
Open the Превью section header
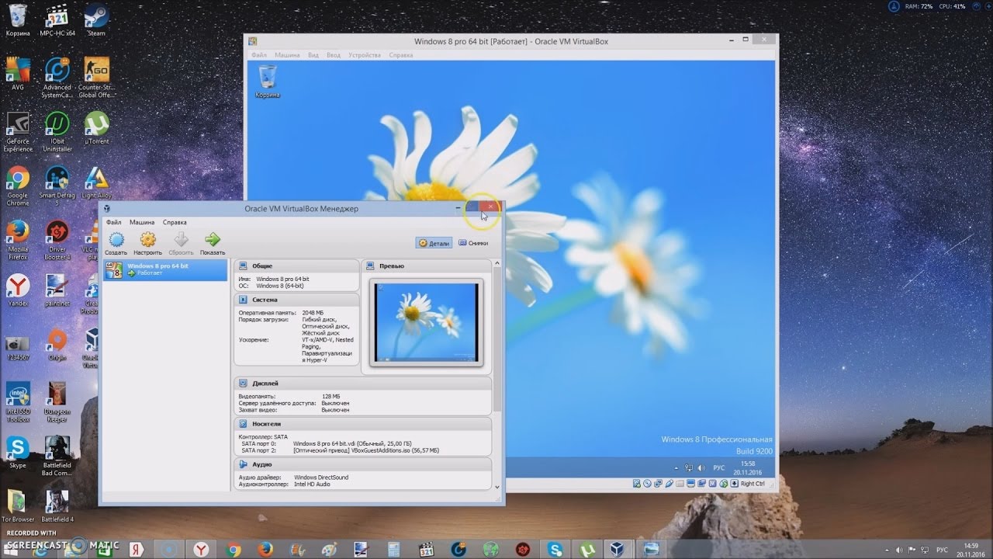[x=426, y=266]
